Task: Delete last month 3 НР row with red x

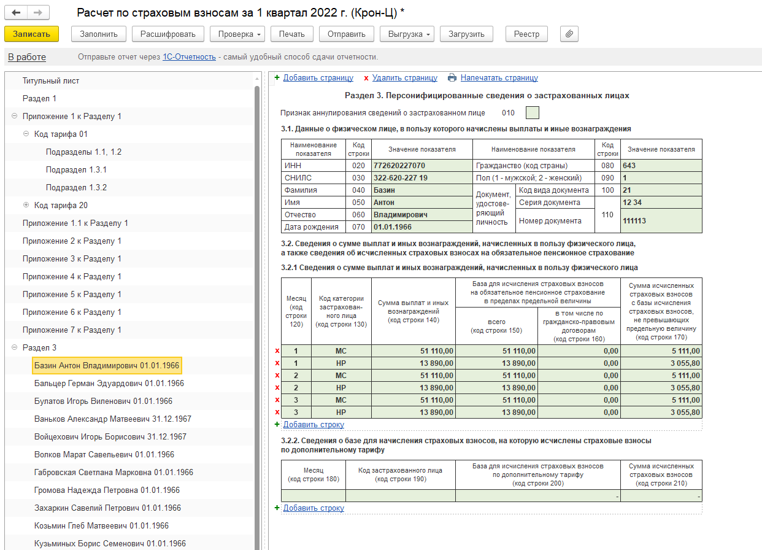Action: click(277, 412)
